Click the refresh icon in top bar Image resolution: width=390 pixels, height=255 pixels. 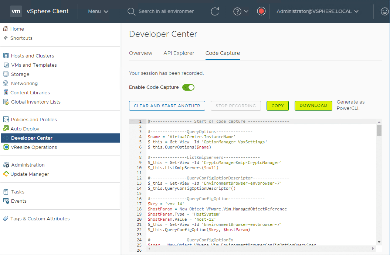pyautogui.click(x=215, y=11)
